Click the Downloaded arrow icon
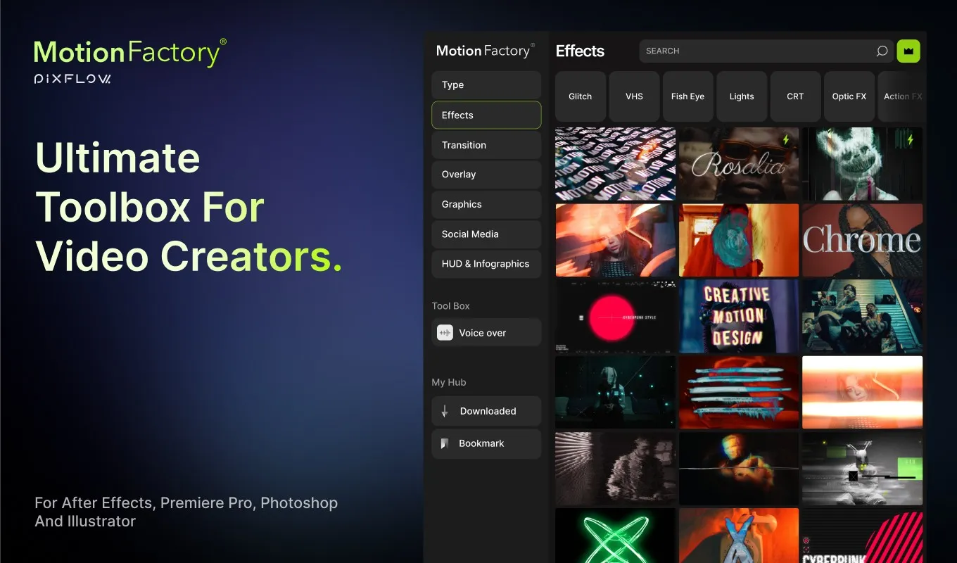The height and width of the screenshot is (563, 957). 445,411
